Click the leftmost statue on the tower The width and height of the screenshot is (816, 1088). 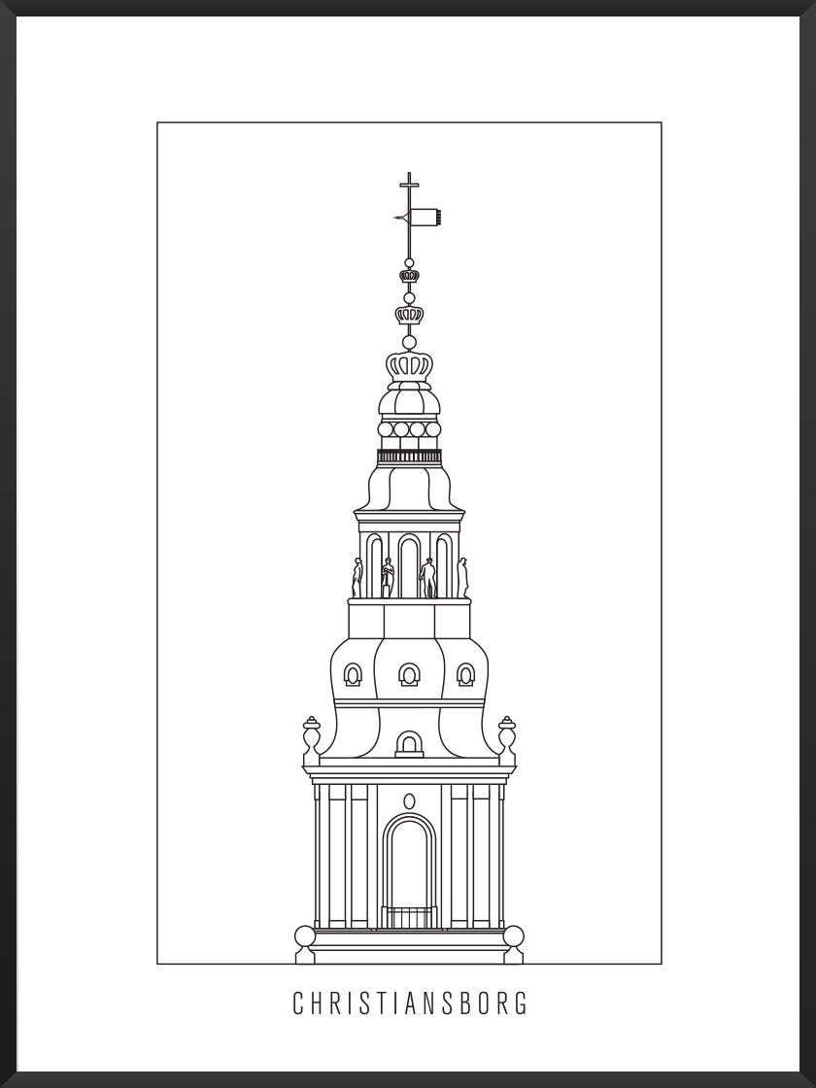tap(357, 577)
